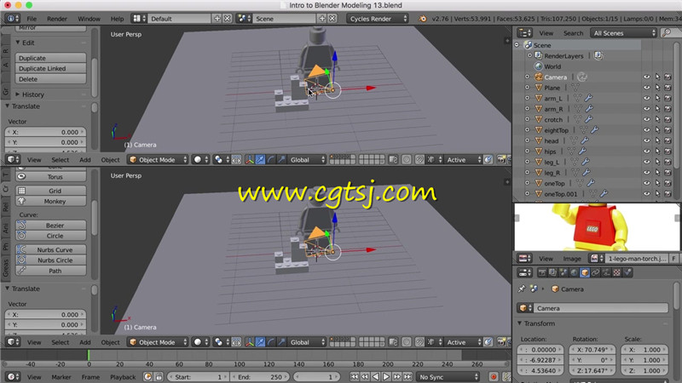682x383 pixels.
Task: Expand the History panel
Action: coord(18,94)
